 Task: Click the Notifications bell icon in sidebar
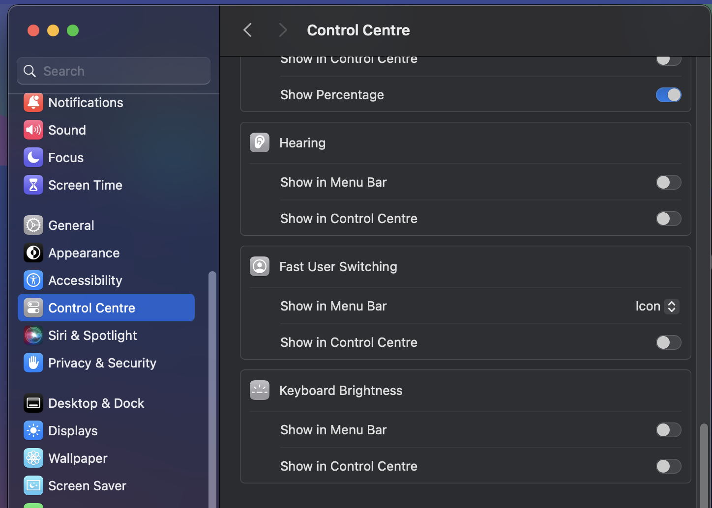pos(33,103)
